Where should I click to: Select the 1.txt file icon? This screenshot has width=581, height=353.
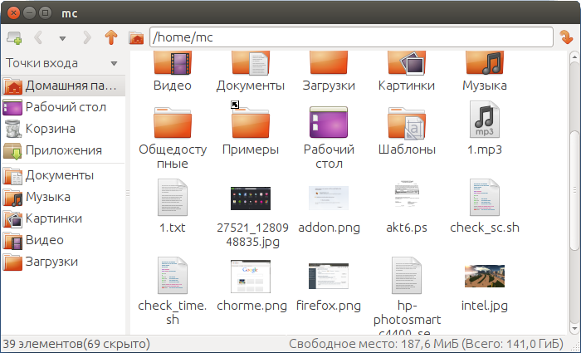(173, 198)
